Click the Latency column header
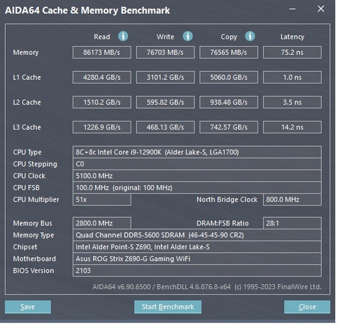This screenshot has height=329, width=342. 292,37
